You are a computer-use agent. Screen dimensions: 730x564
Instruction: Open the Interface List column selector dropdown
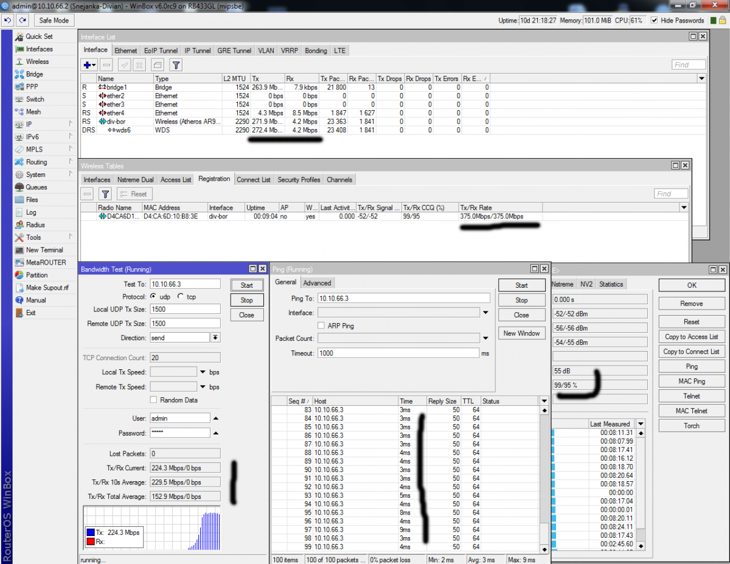coord(701,78)
